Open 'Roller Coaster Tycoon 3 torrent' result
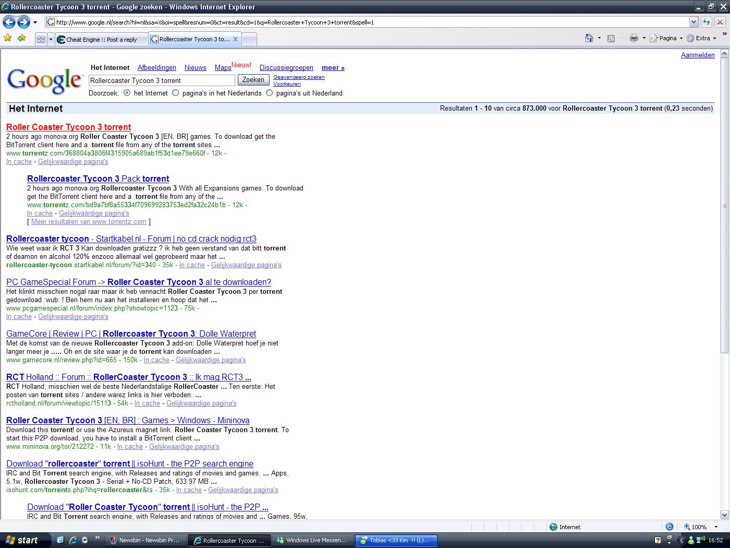The height and width of the screenshot is (548, 730). [x=68, y=127]
